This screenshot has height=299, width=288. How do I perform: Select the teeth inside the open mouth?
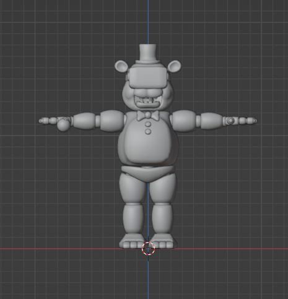coord(148,101)
